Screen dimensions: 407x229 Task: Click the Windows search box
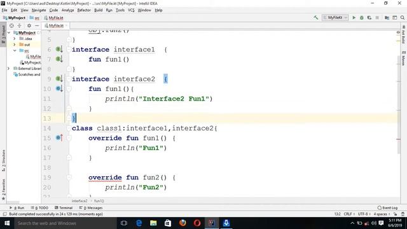[x=66, y=223]
